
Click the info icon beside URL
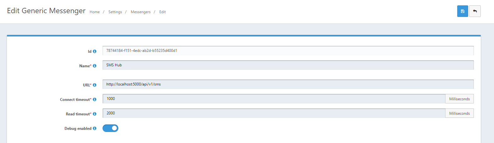pyautogui.click(x=94, y=85)
